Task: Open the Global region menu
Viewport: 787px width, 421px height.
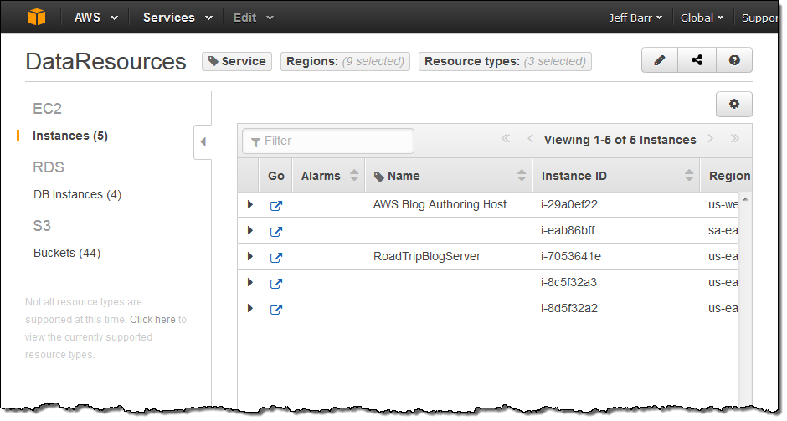Action: [x=702, y=18]
